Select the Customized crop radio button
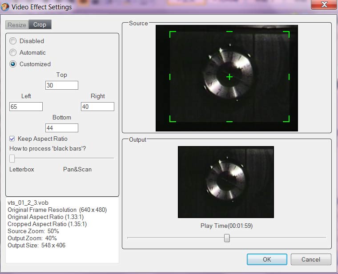Image resolution: width=338 pixels, height=274 pixels. [x=13, y=64]
